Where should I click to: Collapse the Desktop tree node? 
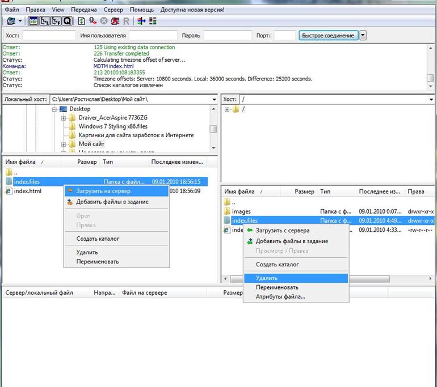(x=54, y=109)
